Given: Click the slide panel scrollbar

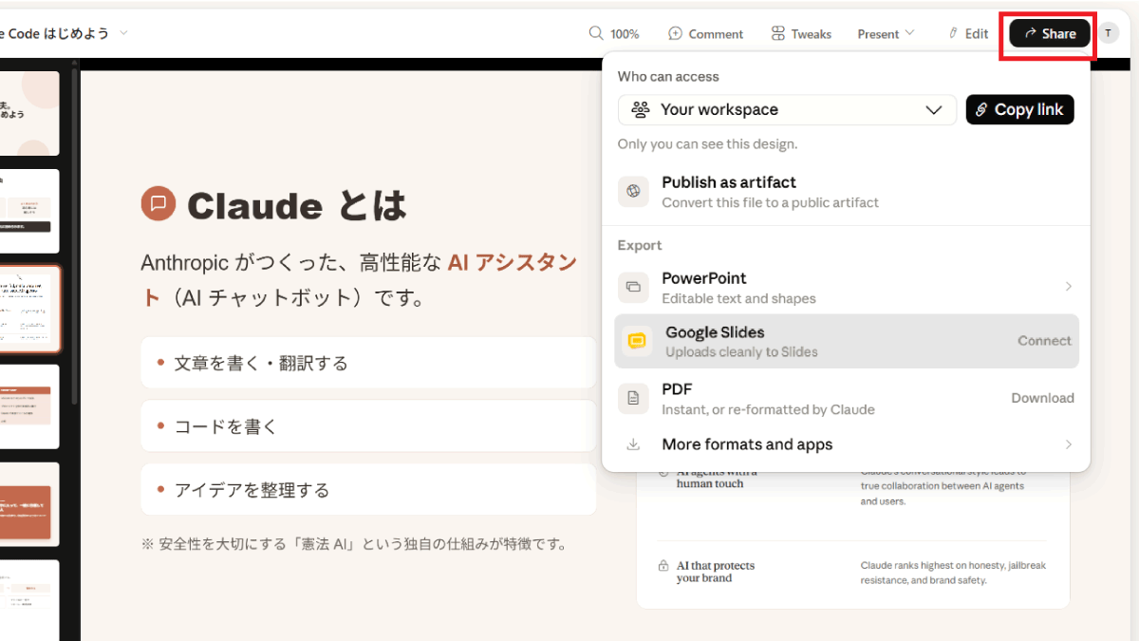Looking at the screenshot, I should (x=75, y=237).
